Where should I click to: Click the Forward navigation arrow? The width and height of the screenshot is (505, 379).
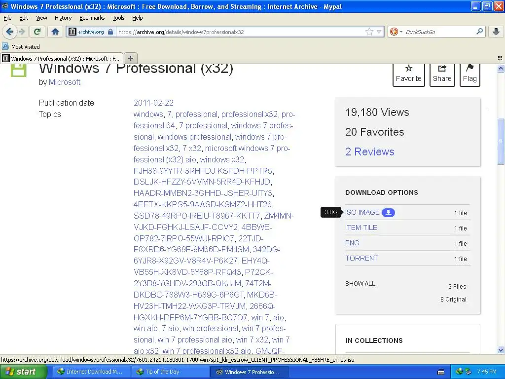22,32
